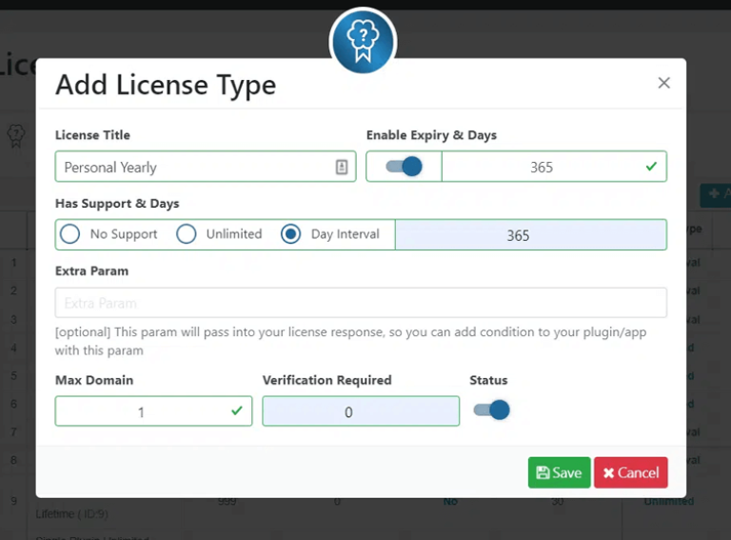
Task: Click the dimmed add button behind dialog
Action: point(716,195)
